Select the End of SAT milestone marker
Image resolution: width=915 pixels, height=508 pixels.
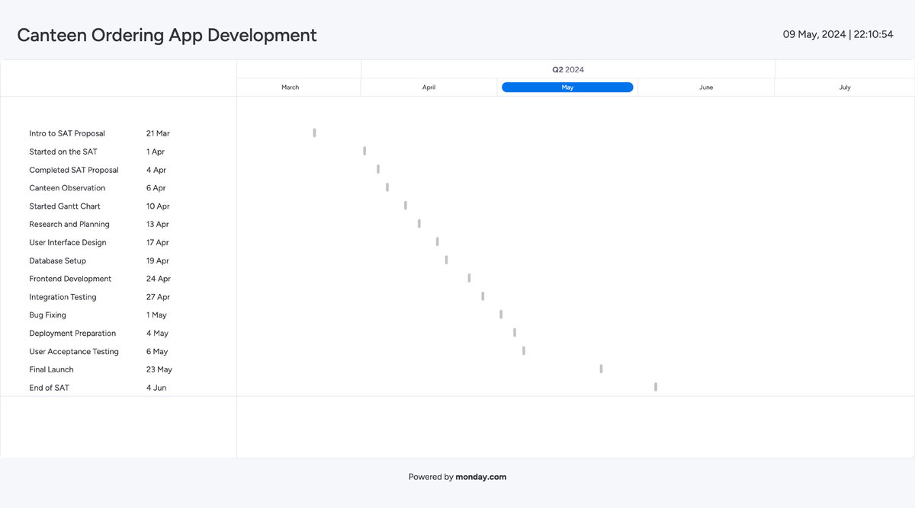[x=655, y=386]
